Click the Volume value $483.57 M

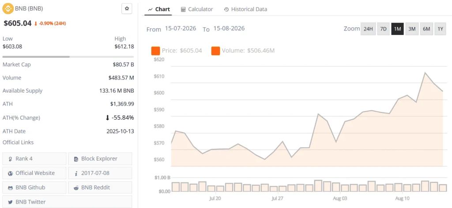[121, 78]
